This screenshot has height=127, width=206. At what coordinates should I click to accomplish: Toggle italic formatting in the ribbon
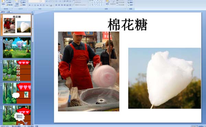point(32,5)
